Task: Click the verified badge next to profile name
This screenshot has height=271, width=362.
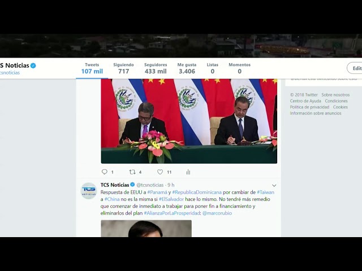Action: coord(33,65)
